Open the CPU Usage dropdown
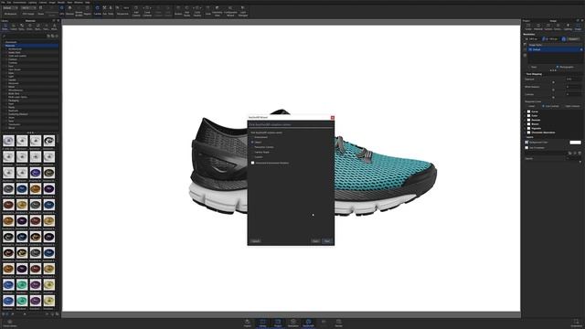The width and height of the screenshot is (585, 329). (x=27, y=7)
